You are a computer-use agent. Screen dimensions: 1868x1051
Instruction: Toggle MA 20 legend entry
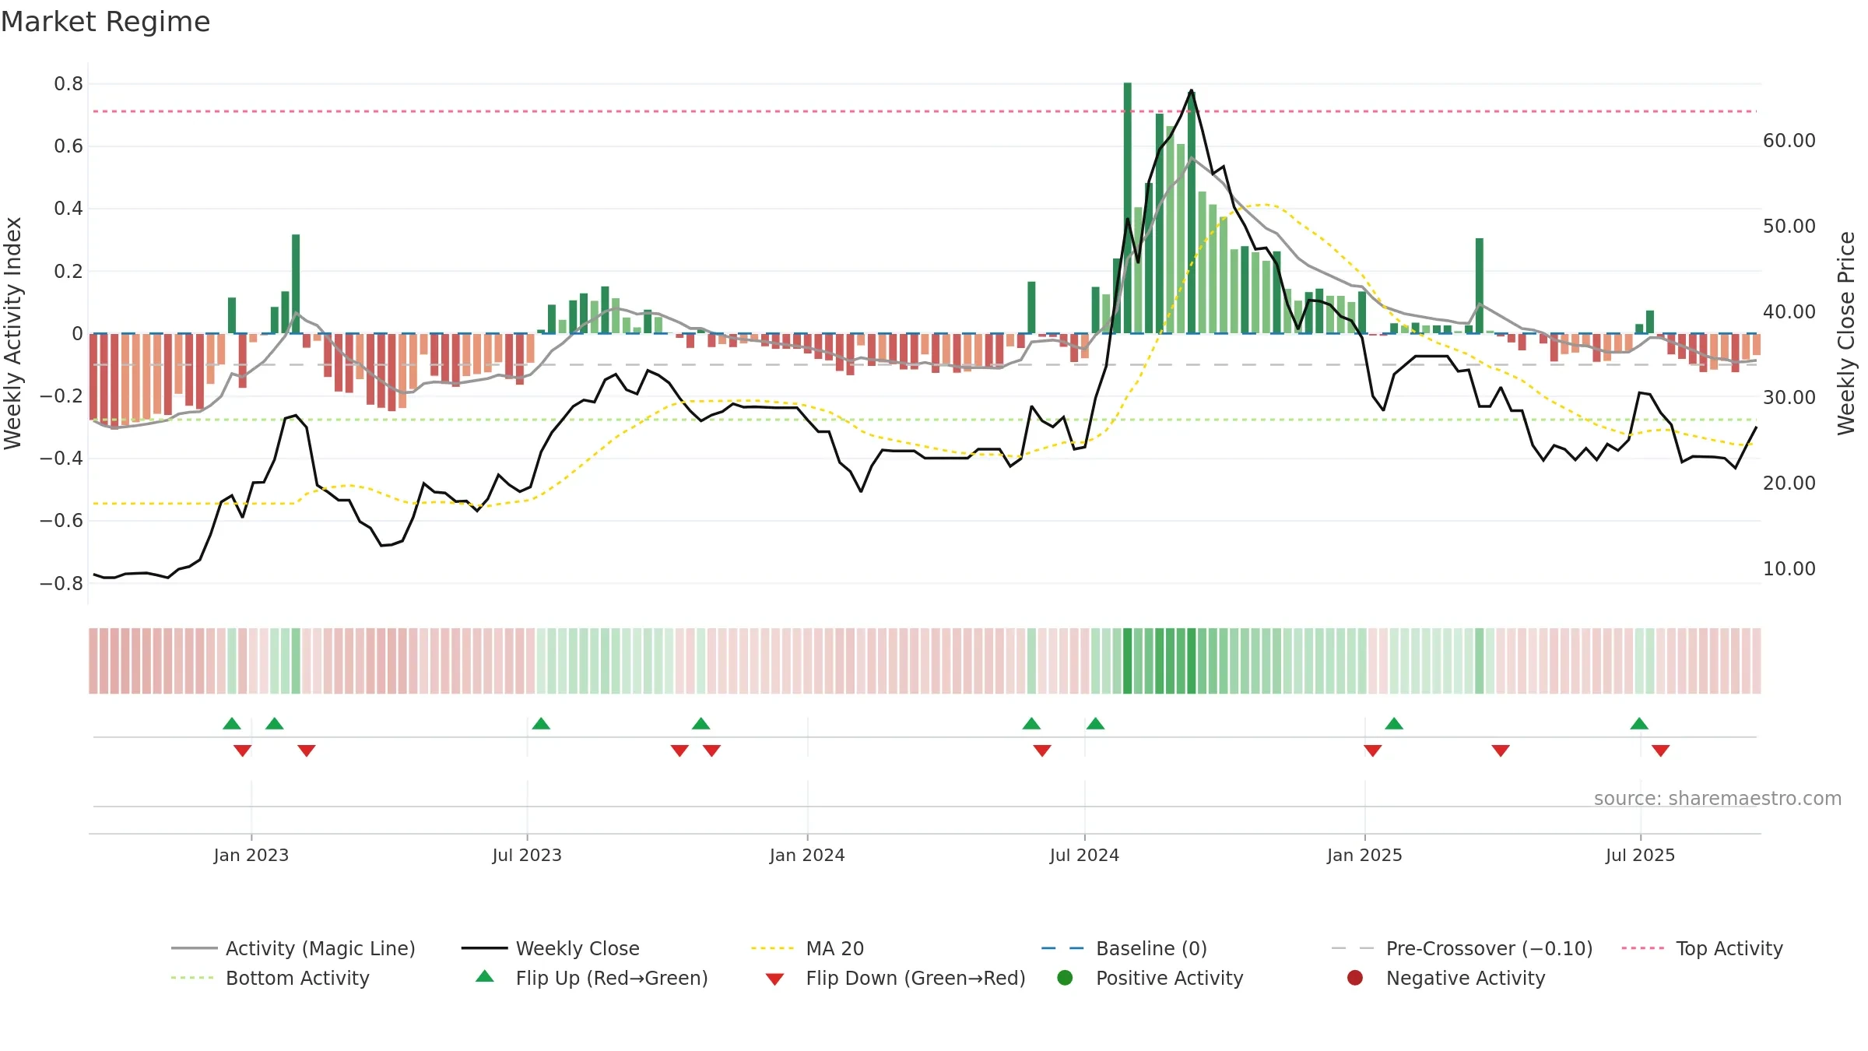click(x=807, y=948)
